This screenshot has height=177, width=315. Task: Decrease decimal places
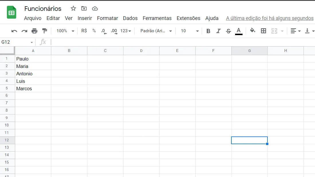(x=104, y=31)
